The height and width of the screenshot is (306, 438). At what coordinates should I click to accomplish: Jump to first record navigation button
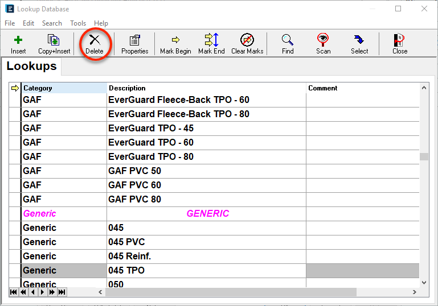(14, 292)
